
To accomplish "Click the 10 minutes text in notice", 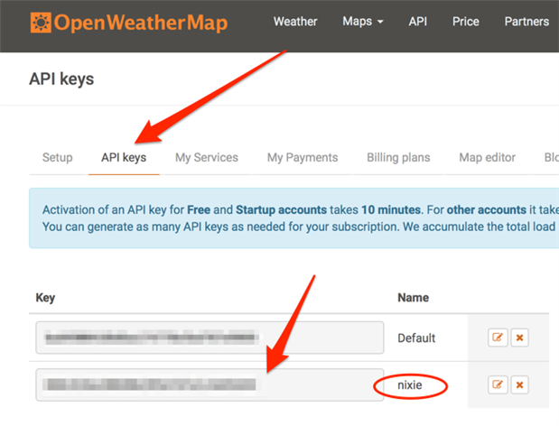I will [x=391, y=209].
